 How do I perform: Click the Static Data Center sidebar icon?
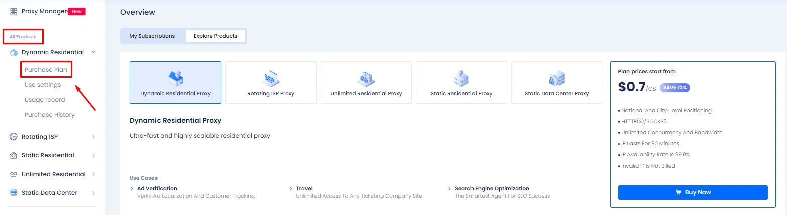click(14, 193)
